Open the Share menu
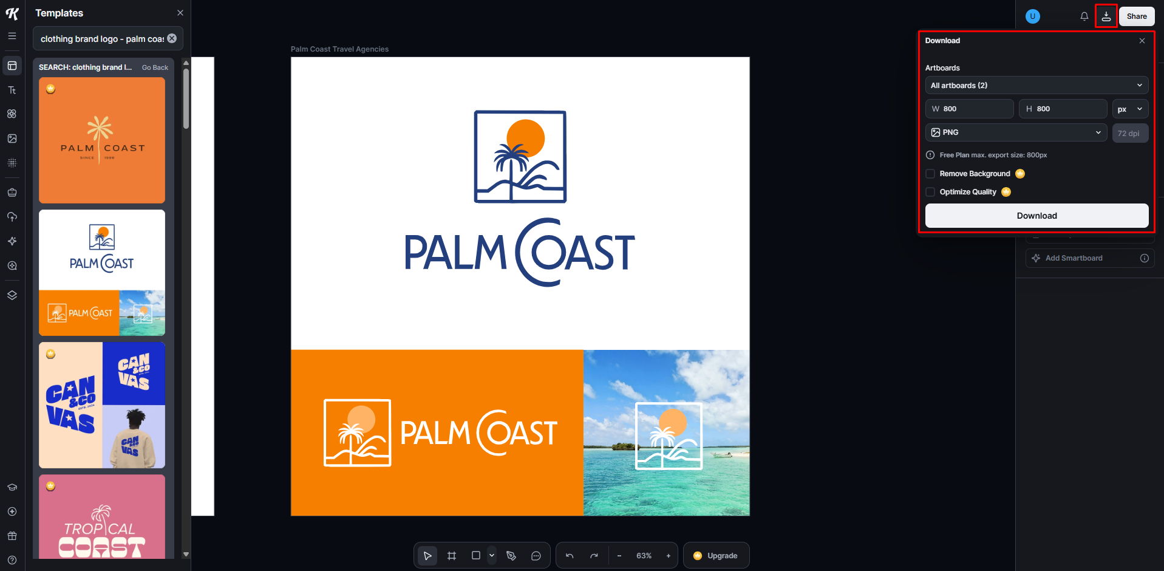 click(1135, 16)
